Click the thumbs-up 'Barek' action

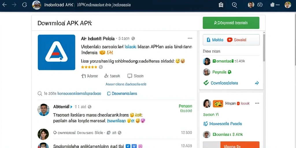click(x=112, y=76)
